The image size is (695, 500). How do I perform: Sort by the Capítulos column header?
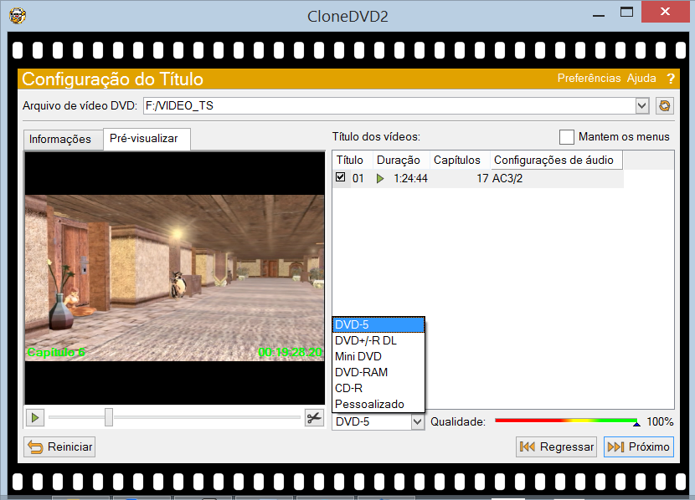tap(460, 161)
